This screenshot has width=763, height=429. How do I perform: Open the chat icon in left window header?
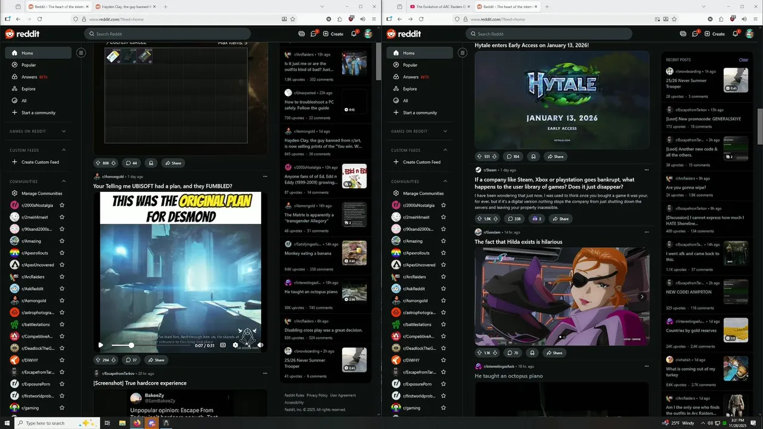[313, 34]
